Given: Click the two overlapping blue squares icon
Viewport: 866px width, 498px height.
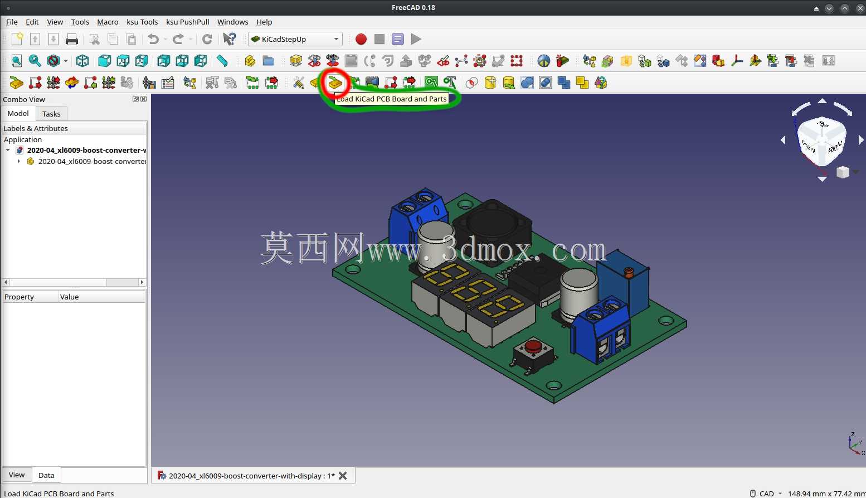Looking at the screenshot, I should (564, 83).
